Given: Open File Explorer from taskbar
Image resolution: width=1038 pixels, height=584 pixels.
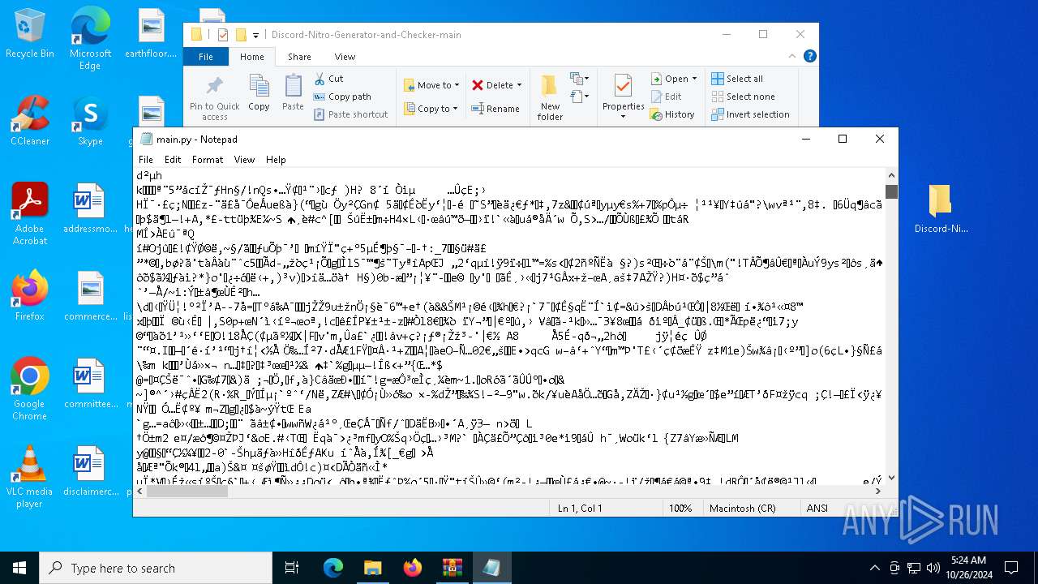Looking at the screenshot, I should (372, 568).
